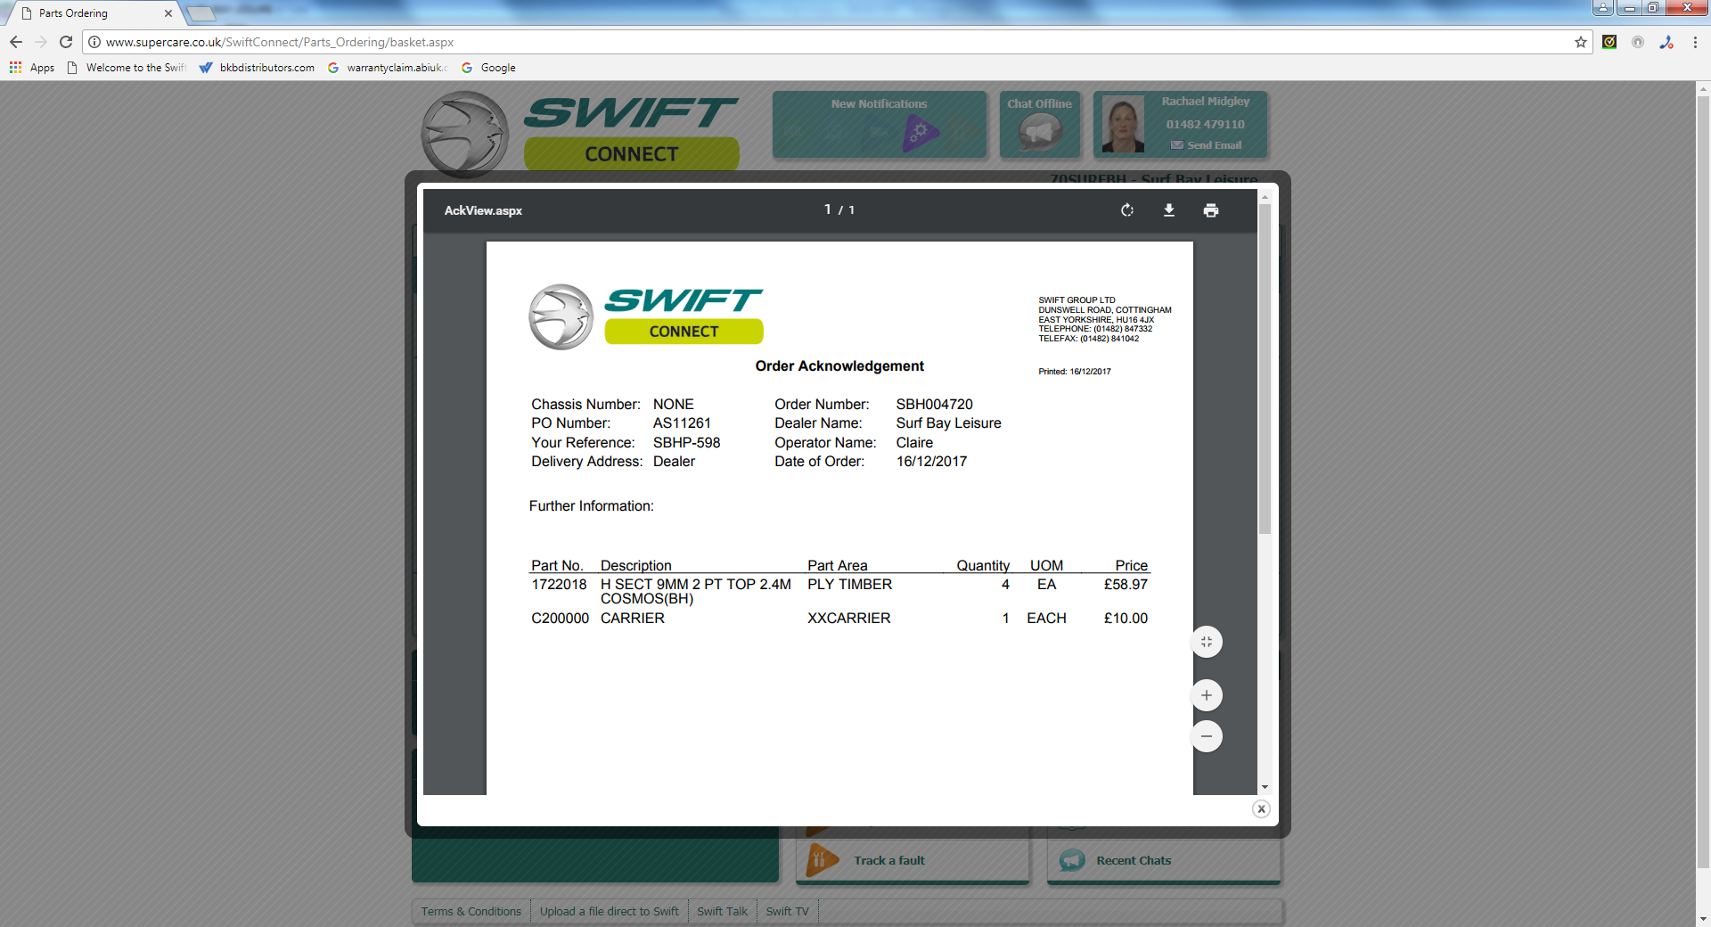Open the Swift Talk footer link
The height and width of the screenshot is (927, 1711).
click(x=723, y=911)
